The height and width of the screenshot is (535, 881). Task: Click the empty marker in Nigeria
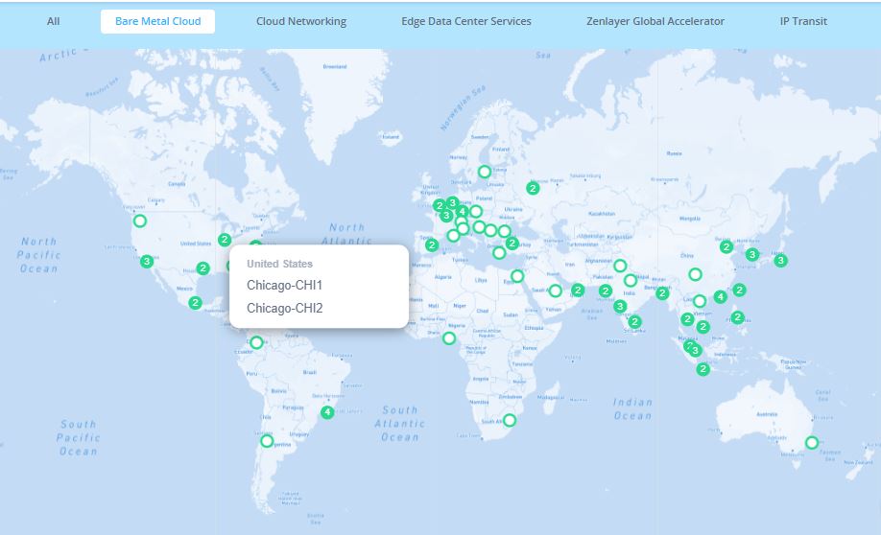[x=449, y=337]
